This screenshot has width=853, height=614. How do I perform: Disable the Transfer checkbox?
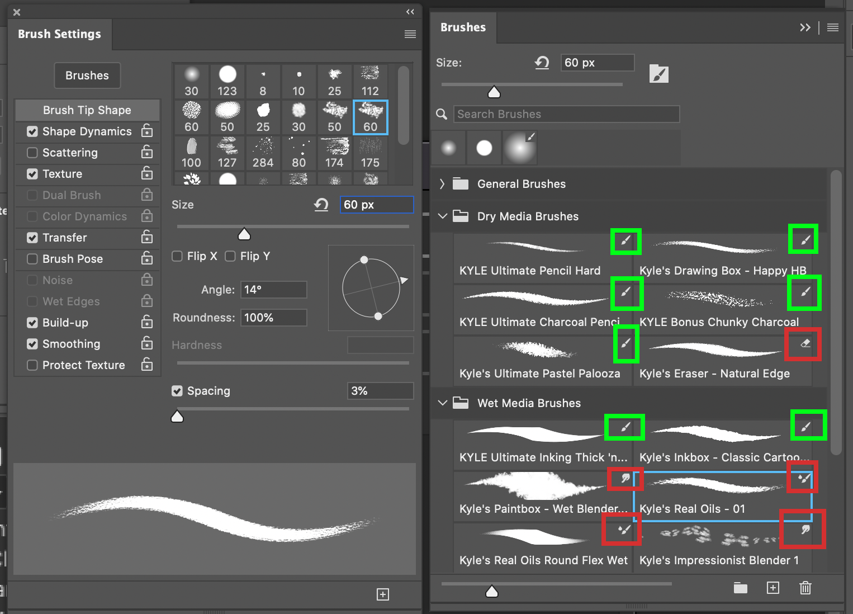(32, 238)
